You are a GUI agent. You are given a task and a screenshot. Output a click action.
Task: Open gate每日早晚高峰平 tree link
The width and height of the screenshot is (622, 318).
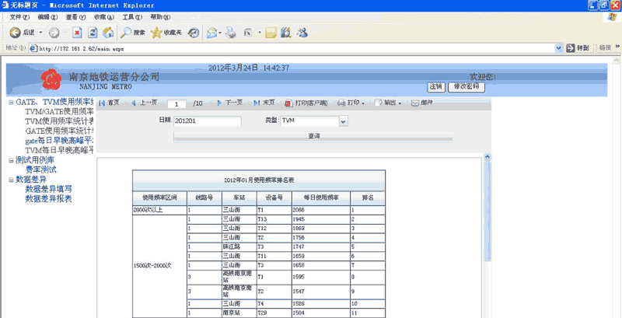pyautogui.click(x=60, y=141)
